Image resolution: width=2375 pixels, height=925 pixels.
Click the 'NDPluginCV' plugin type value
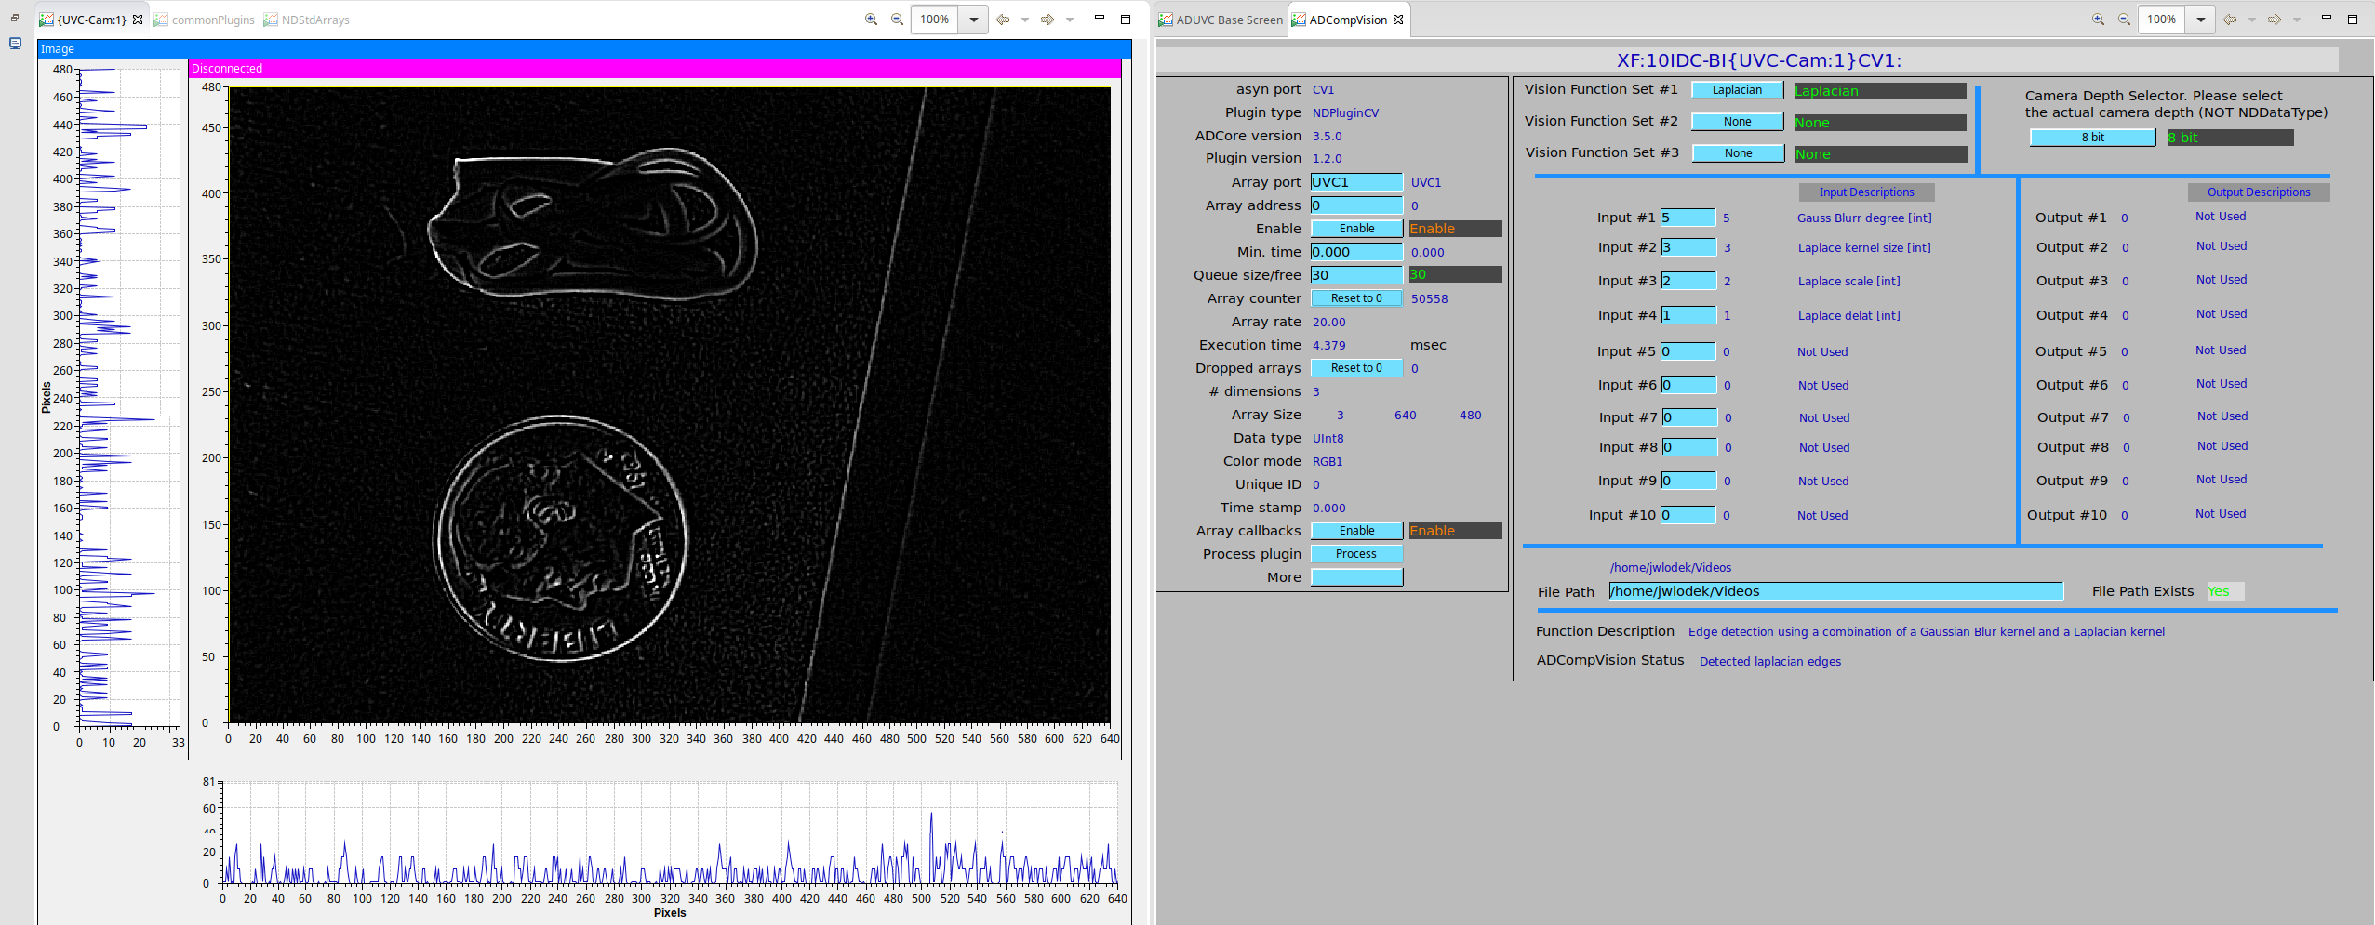[x=1345, y=113]
